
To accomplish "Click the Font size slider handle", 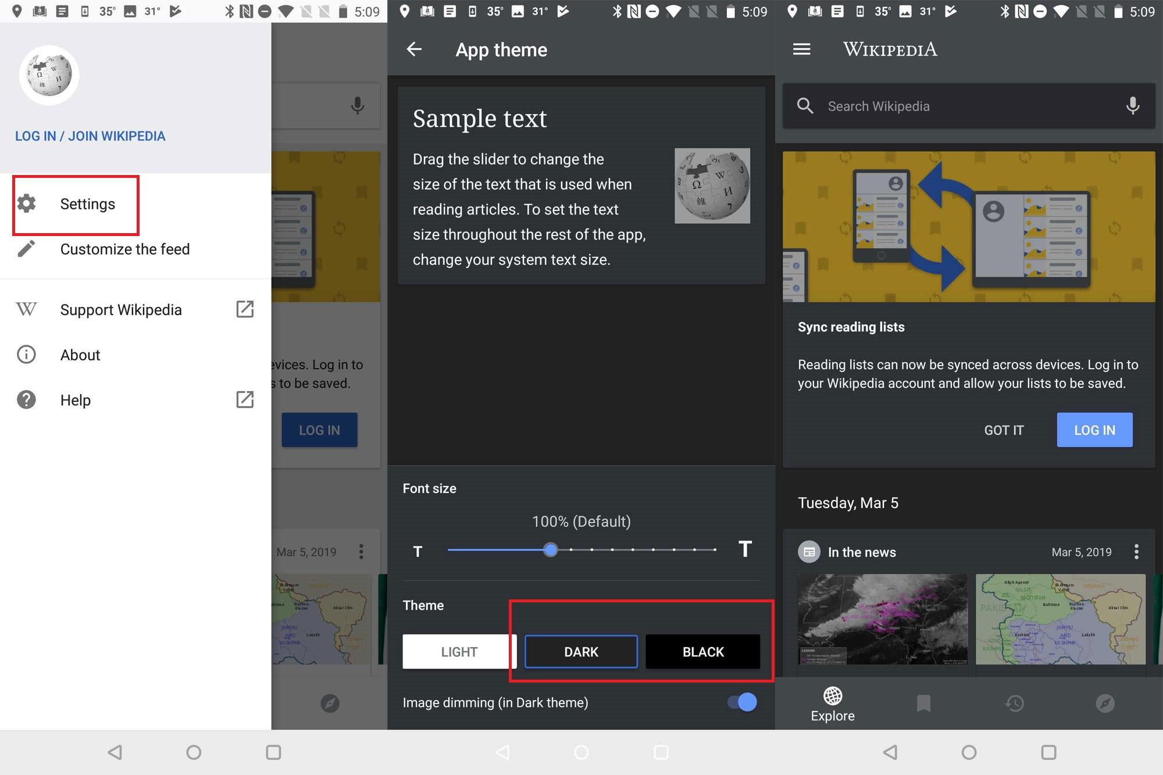I will (550, 549).
